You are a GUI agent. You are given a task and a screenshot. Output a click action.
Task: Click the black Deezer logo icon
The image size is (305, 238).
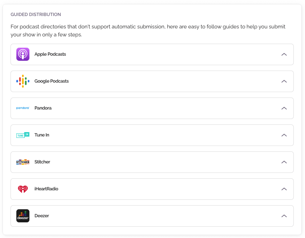[23, 216]
